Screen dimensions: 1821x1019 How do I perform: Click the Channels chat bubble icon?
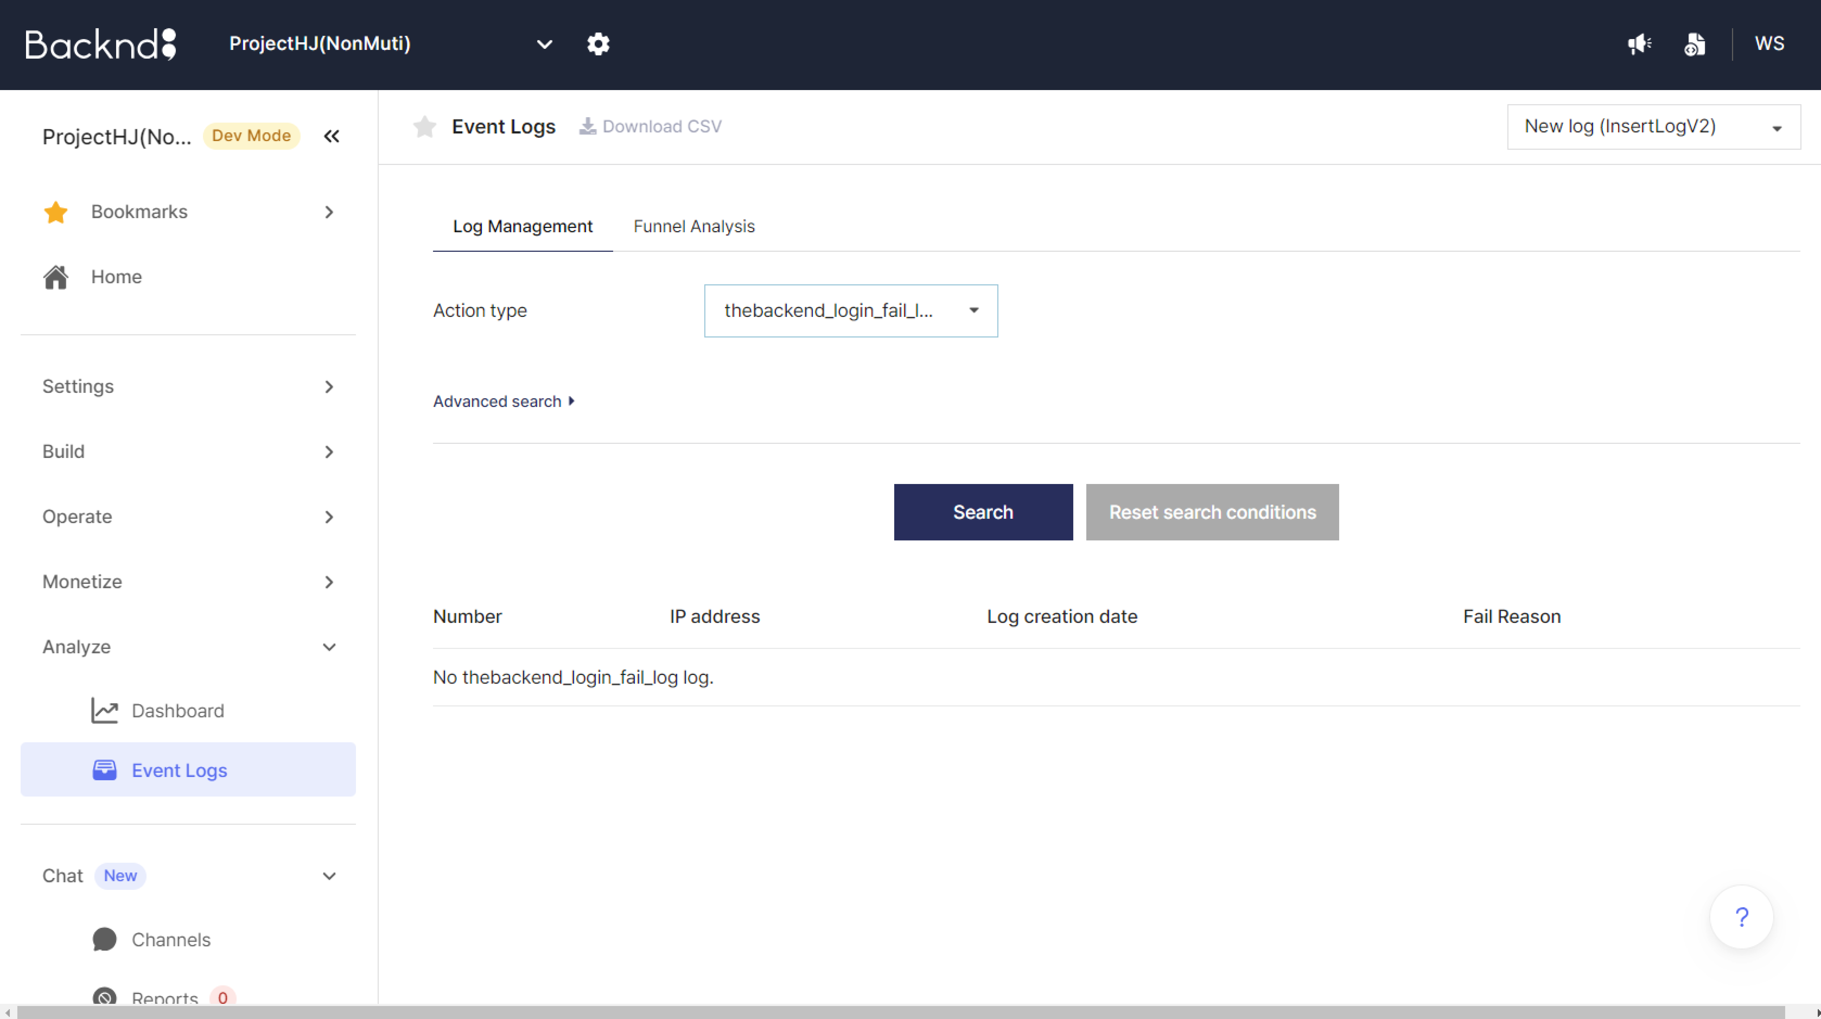pyautogui.click(x=105, y=940)
